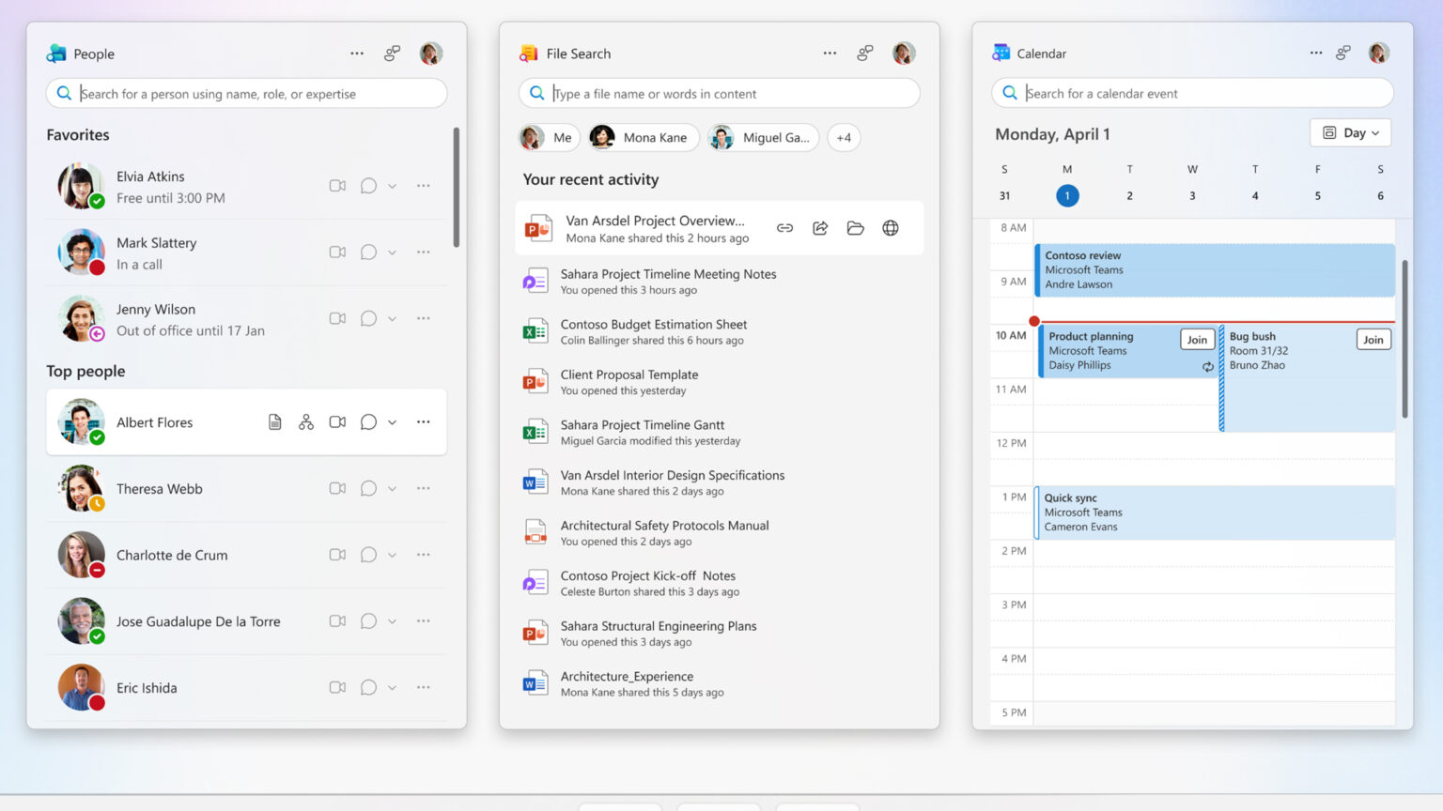Open more options for Elvia Atkins

[424, 186]
